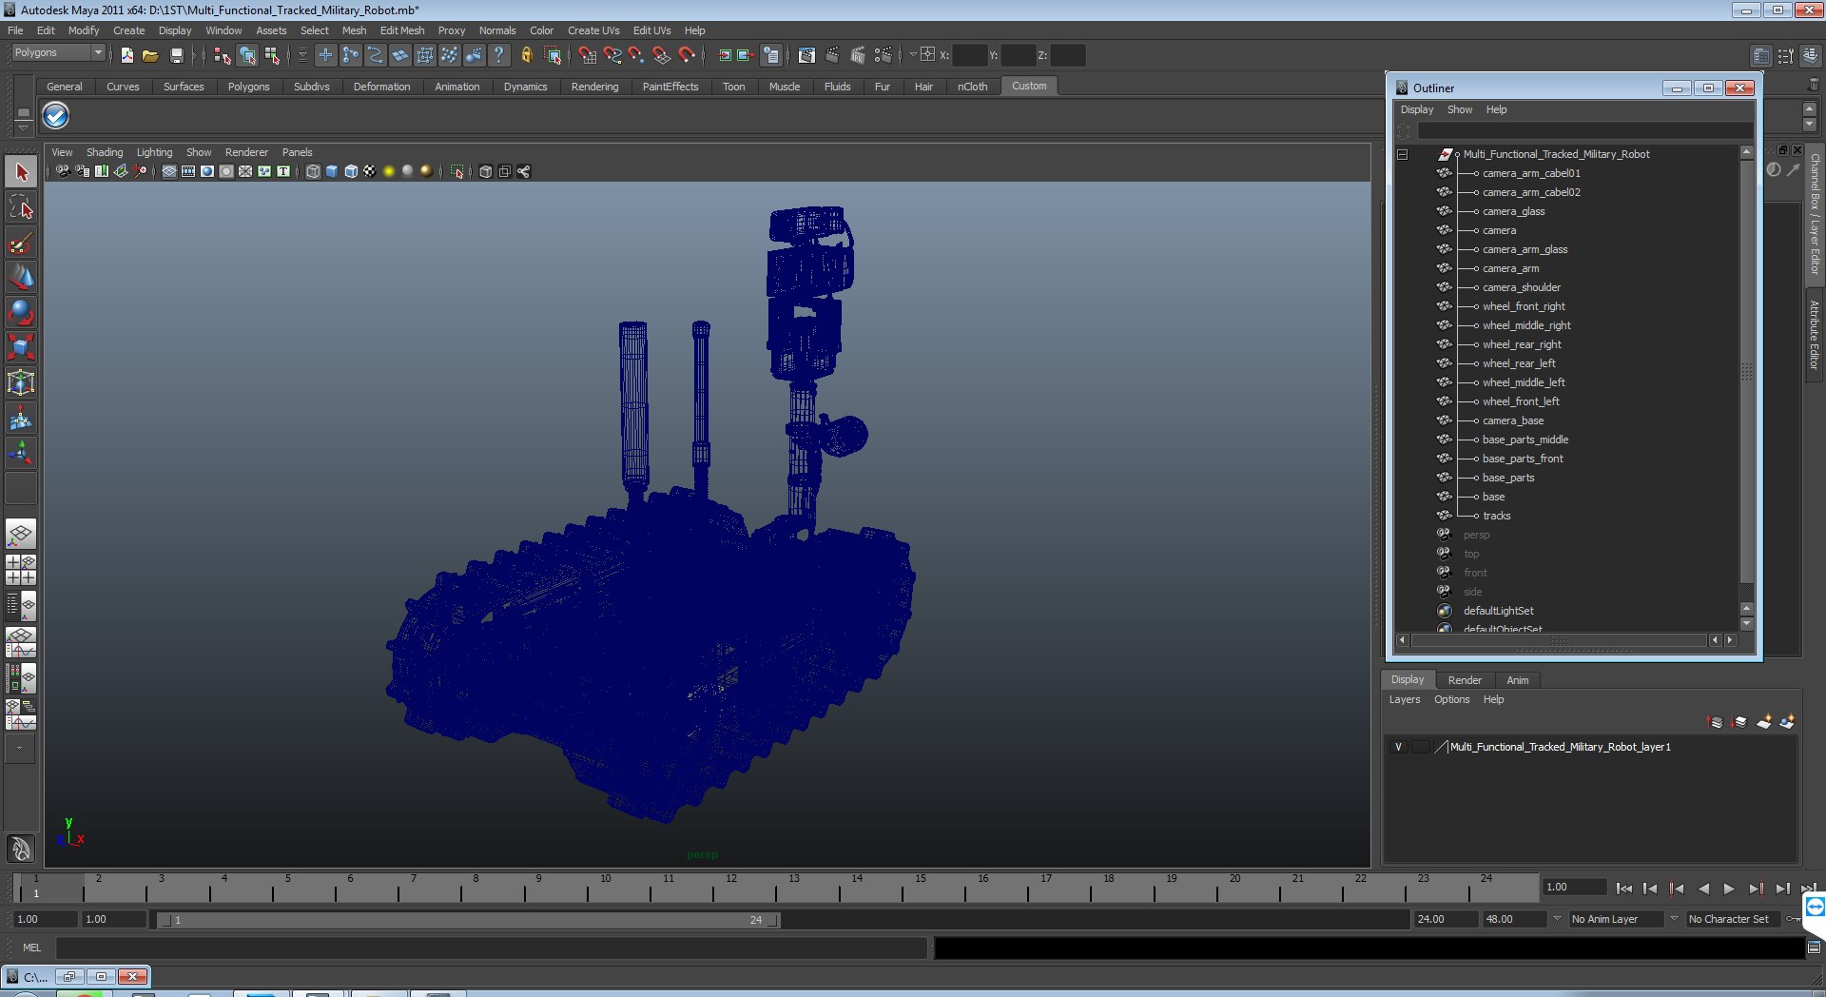Open the Polygons menu set dropdown
Screen dimensions: 1826x997
coord(58,53)
